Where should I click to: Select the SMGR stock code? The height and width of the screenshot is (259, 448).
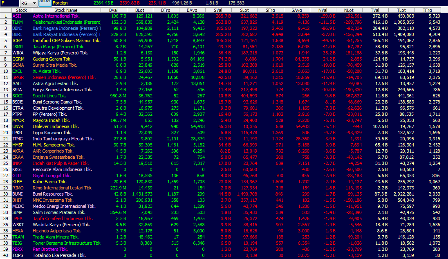(x=18, y=77)
